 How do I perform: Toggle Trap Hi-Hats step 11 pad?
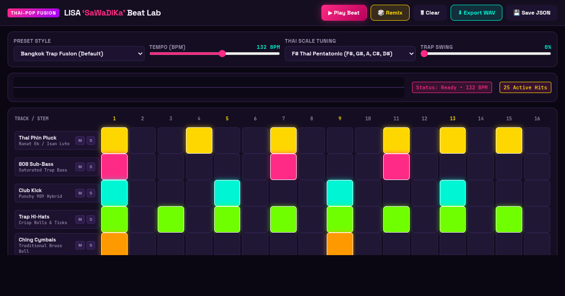click(x=396, y=219)
